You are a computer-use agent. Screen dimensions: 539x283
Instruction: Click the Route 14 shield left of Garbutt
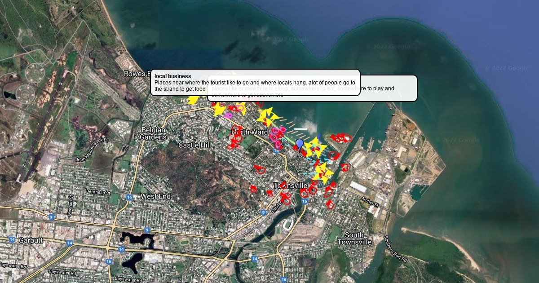click(11, 239)
